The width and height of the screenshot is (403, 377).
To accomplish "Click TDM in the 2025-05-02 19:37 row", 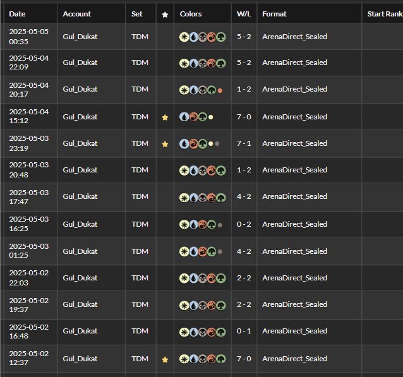I will click(140, 304).
